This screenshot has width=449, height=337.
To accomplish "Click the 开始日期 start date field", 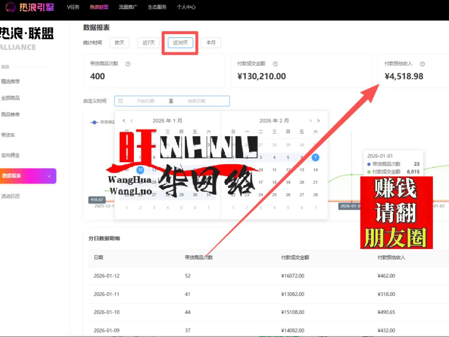I will 146,101.
